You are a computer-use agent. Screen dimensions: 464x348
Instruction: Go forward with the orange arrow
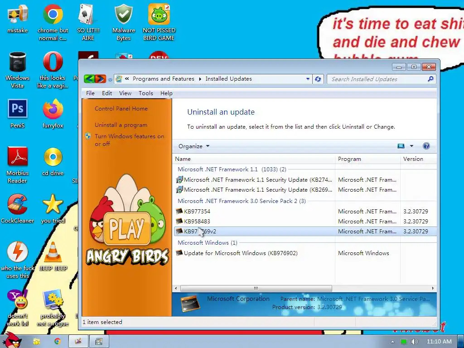click(100, 79)
